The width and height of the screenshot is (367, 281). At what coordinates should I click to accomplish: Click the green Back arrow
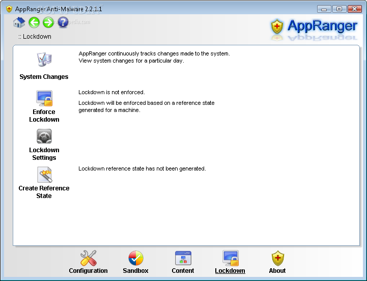point(34,23)
